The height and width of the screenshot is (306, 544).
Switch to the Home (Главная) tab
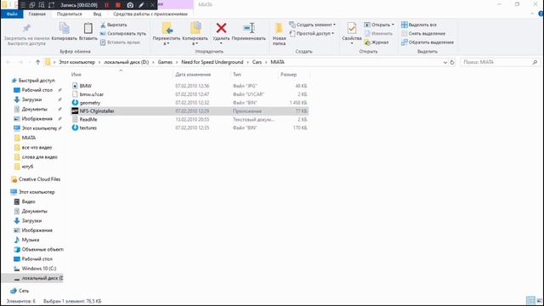coord(37,14)
